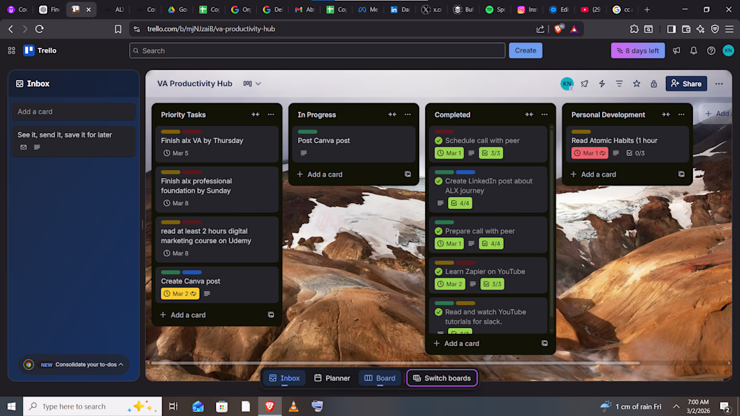Collapse the Priority Tasks list
The height and width of the screenshot is (416, 740).
[x=256, y=115]
